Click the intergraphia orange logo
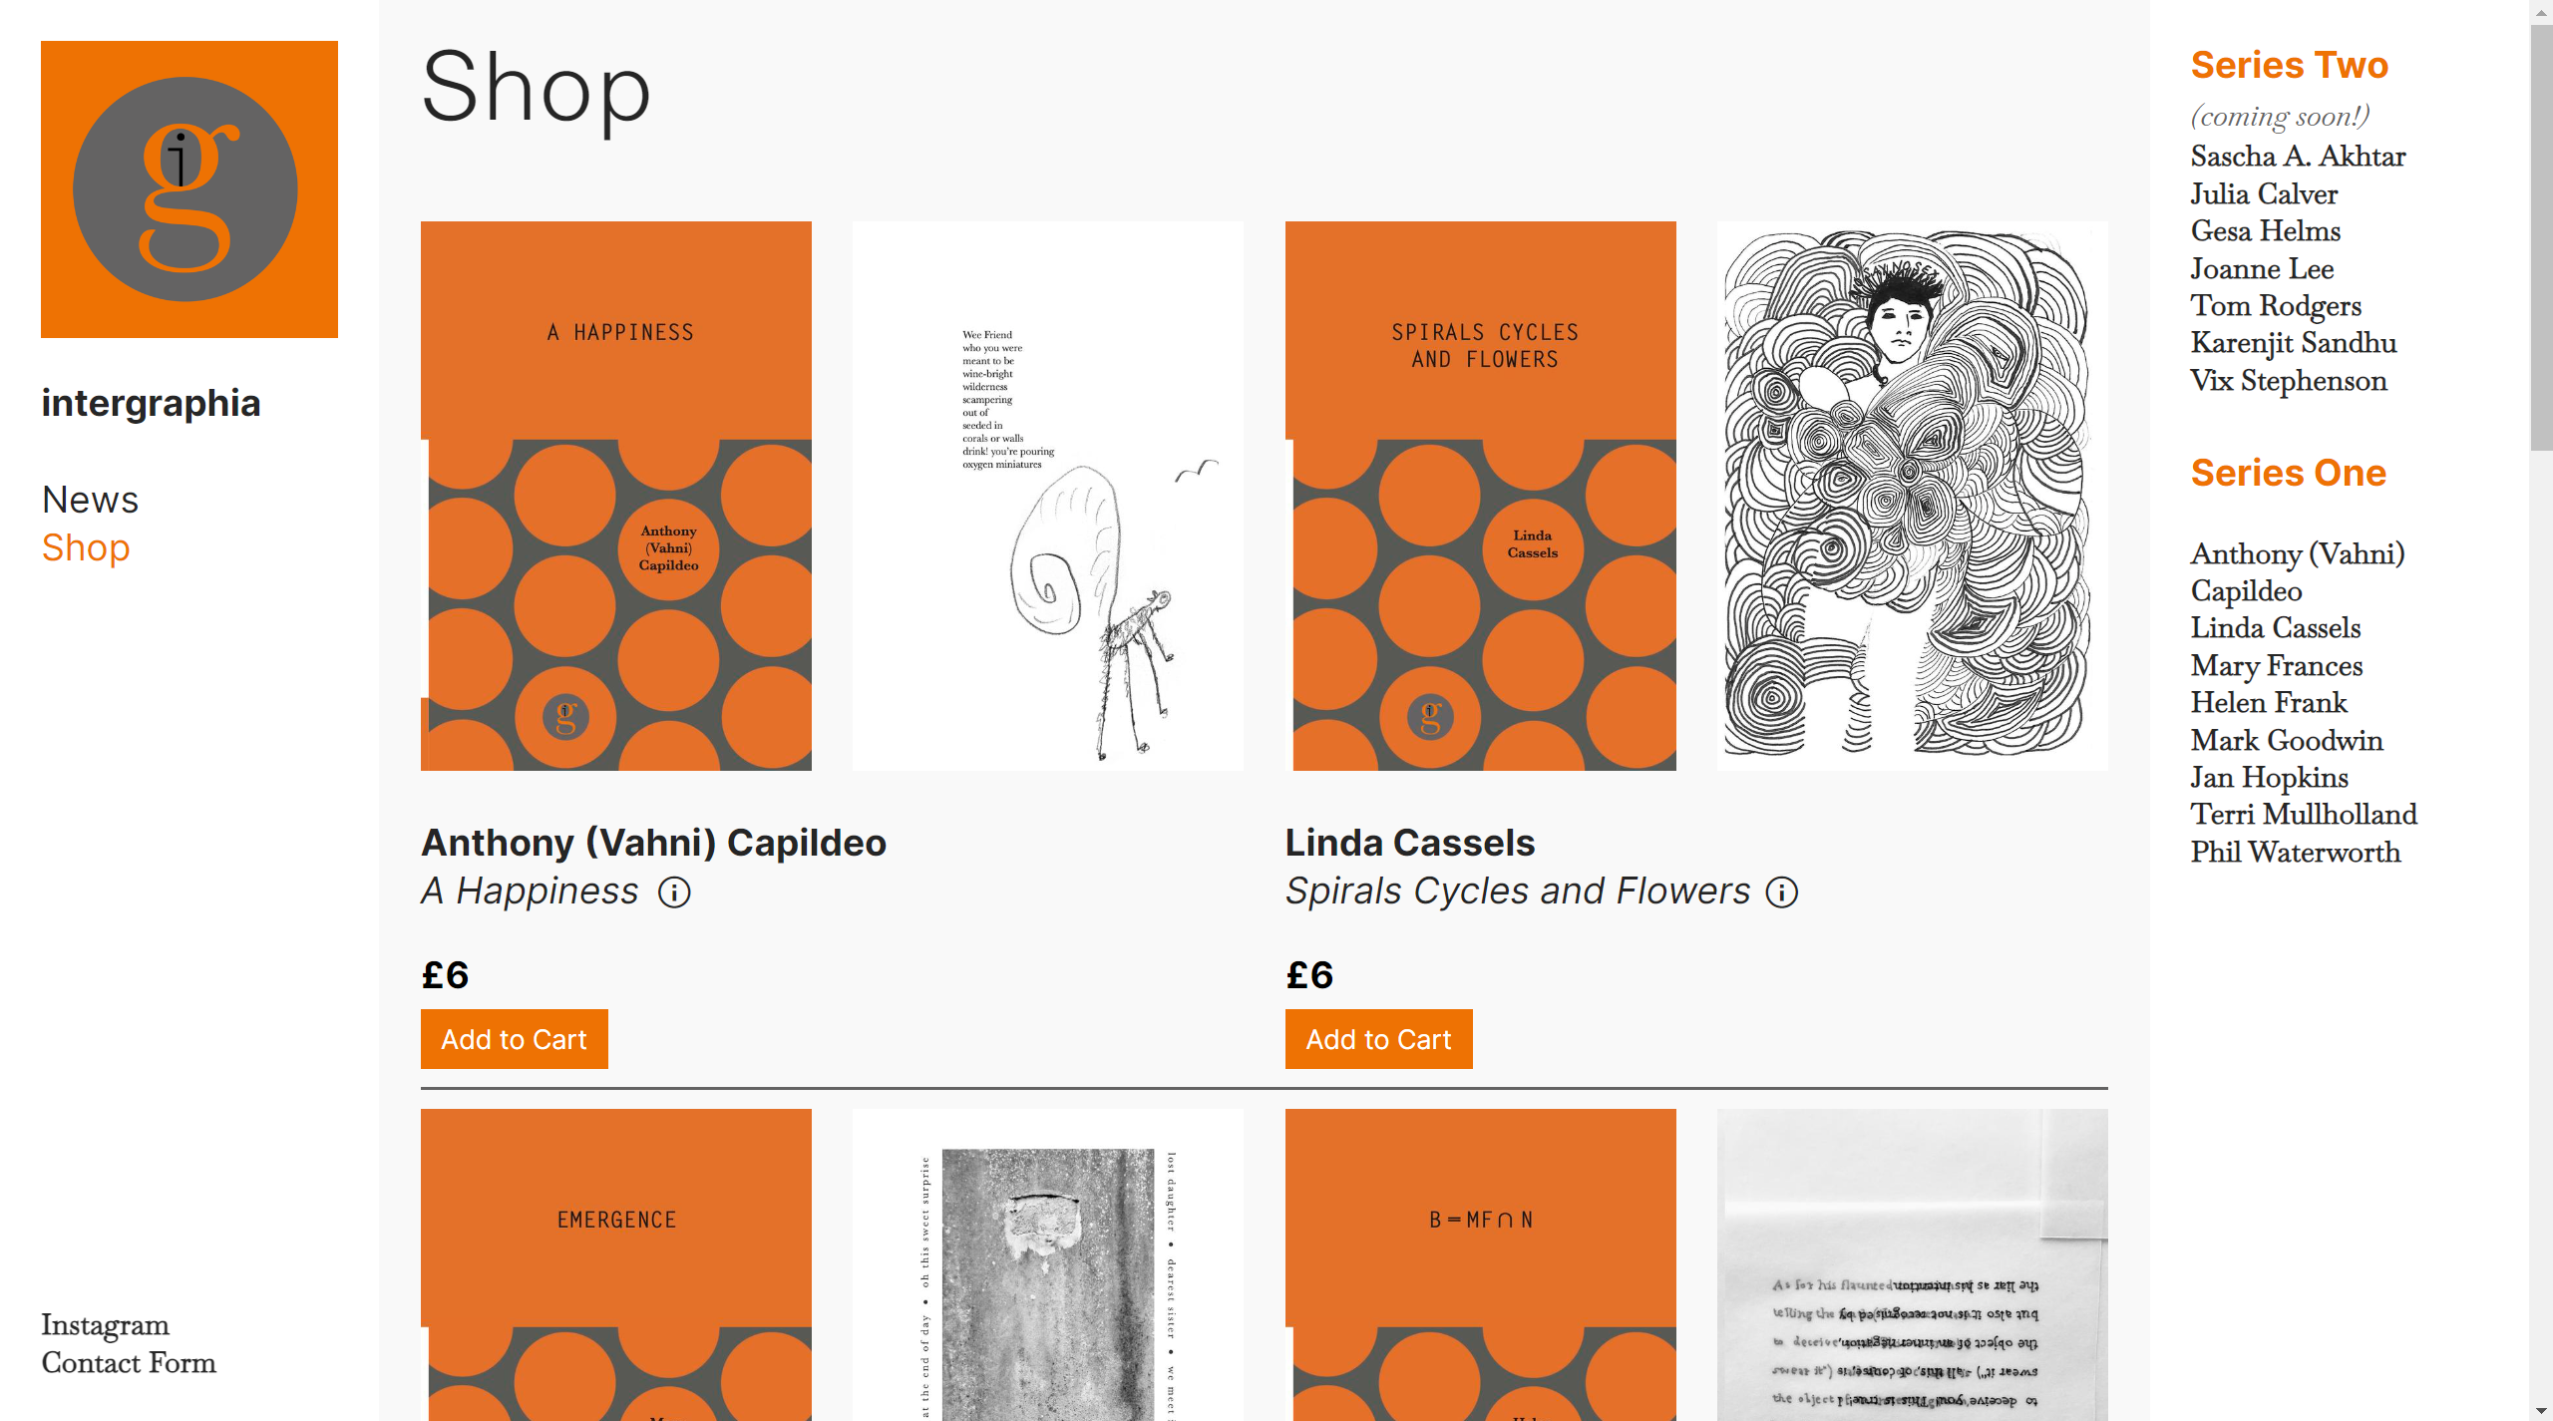This screenshot has height=1421, width=2553. coord(189,189)
